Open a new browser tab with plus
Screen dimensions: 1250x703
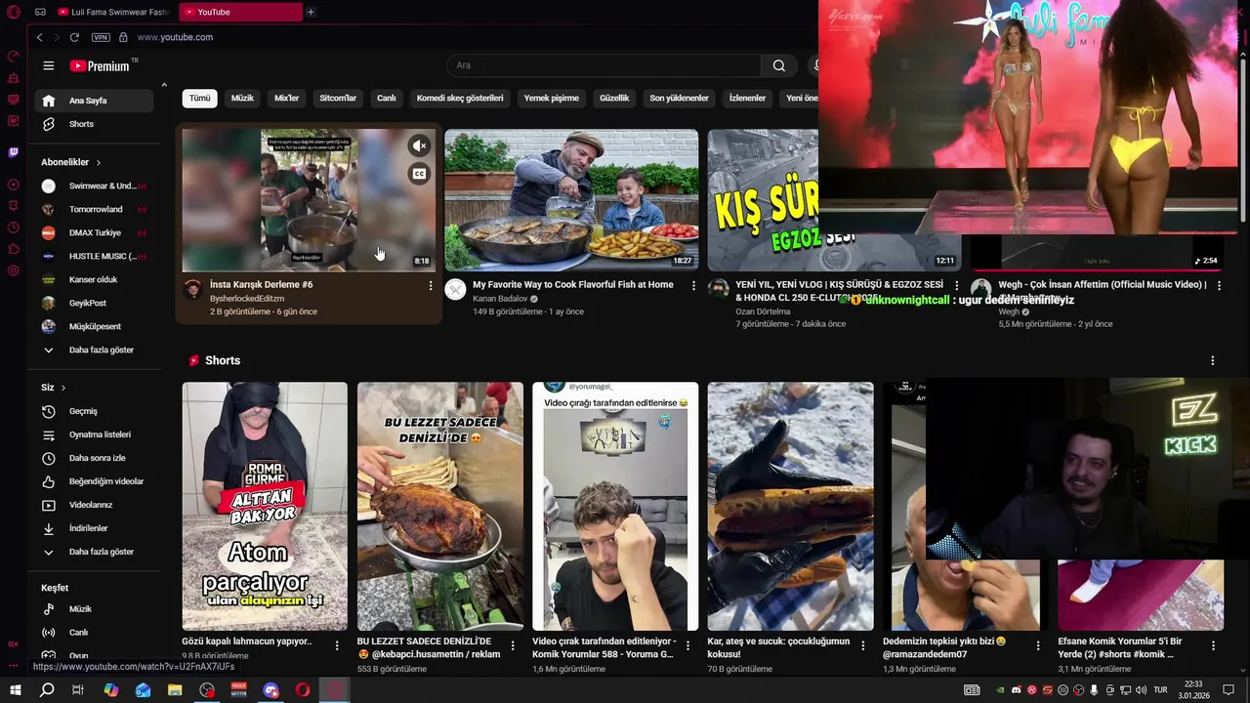pyautogui.click(x=311, y=12)
